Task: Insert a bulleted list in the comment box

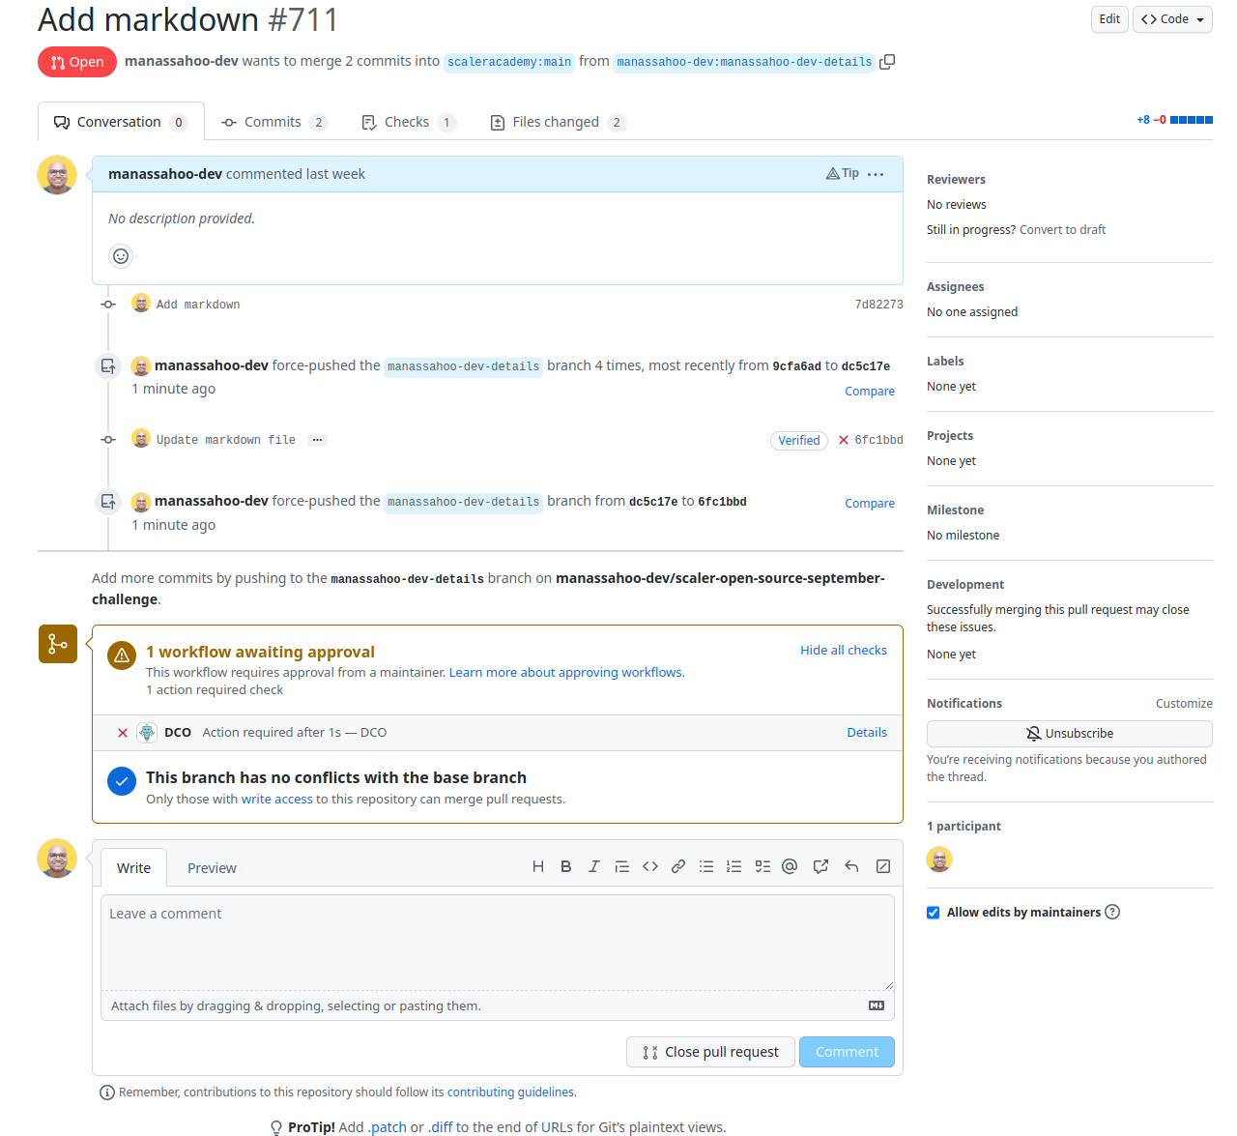Action: point(705,866)
